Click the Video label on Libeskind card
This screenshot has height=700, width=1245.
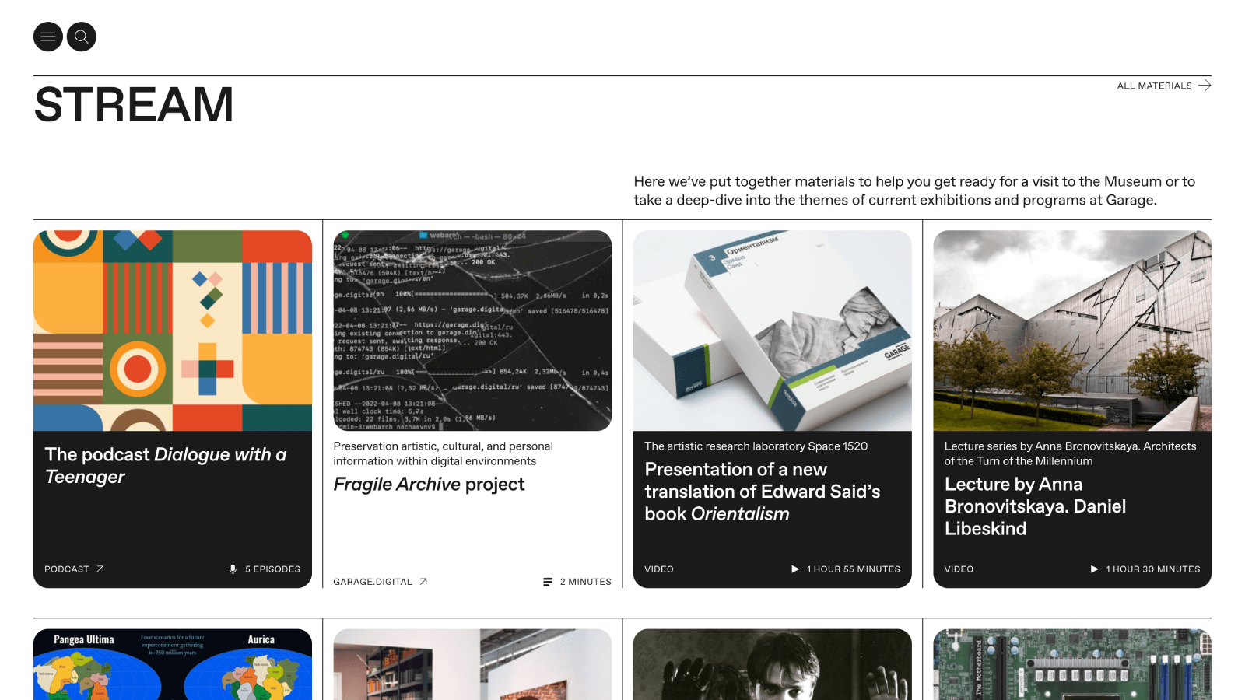(x=959, y=569)
